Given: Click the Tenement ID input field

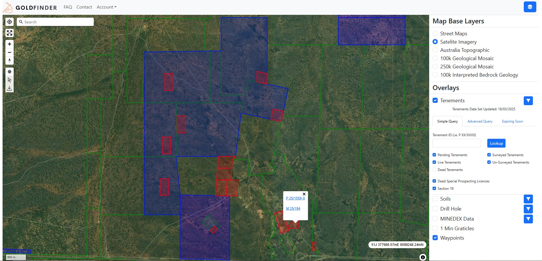Looking at the screenshot, I should click(456, 143).
